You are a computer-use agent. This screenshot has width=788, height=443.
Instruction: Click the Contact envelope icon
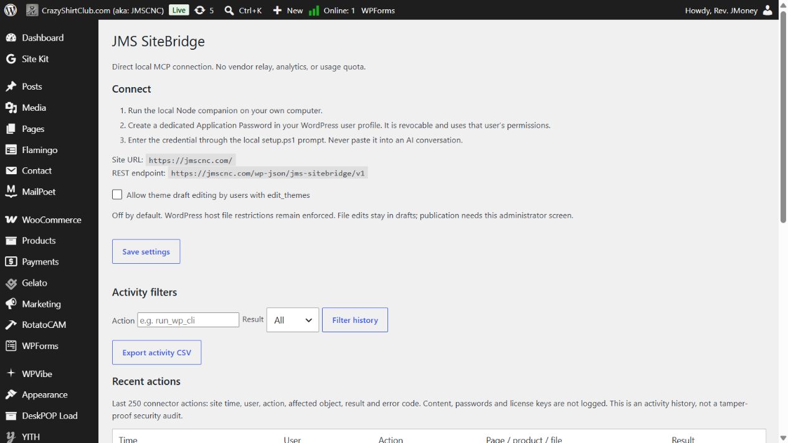point(11,170)
